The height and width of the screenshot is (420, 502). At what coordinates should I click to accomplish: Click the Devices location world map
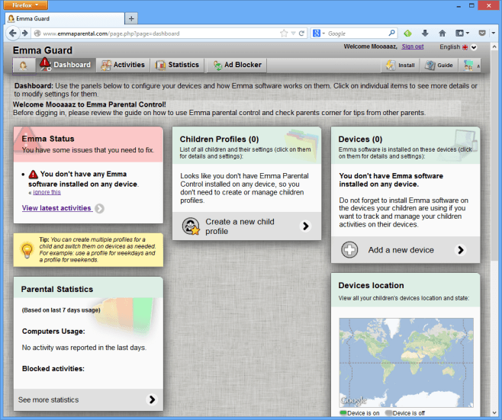[x=406, y=362]
